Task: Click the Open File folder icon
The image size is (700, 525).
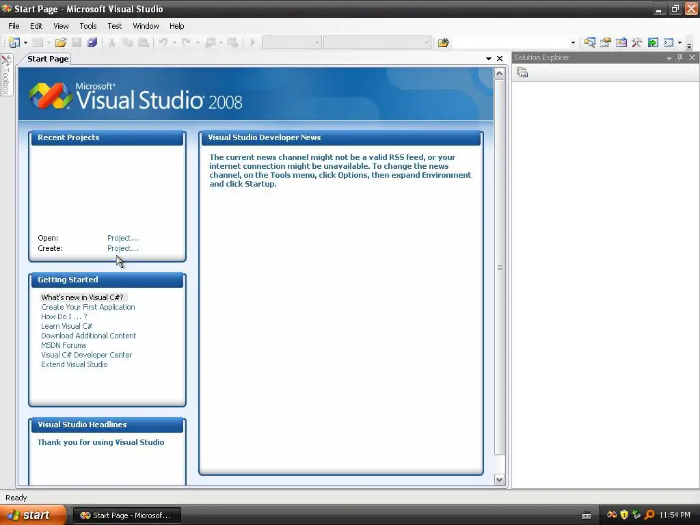Action: [x=61, y=42]
